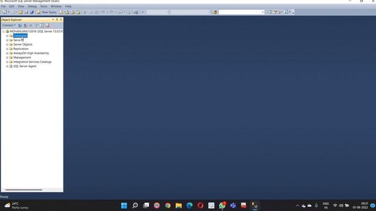Viewport: 376px width, 211px height.
Task: Close the Object Explorer panel
Action: coord(61,19)
